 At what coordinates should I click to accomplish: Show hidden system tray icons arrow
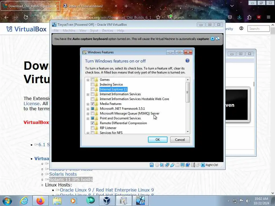coord(228,201)
